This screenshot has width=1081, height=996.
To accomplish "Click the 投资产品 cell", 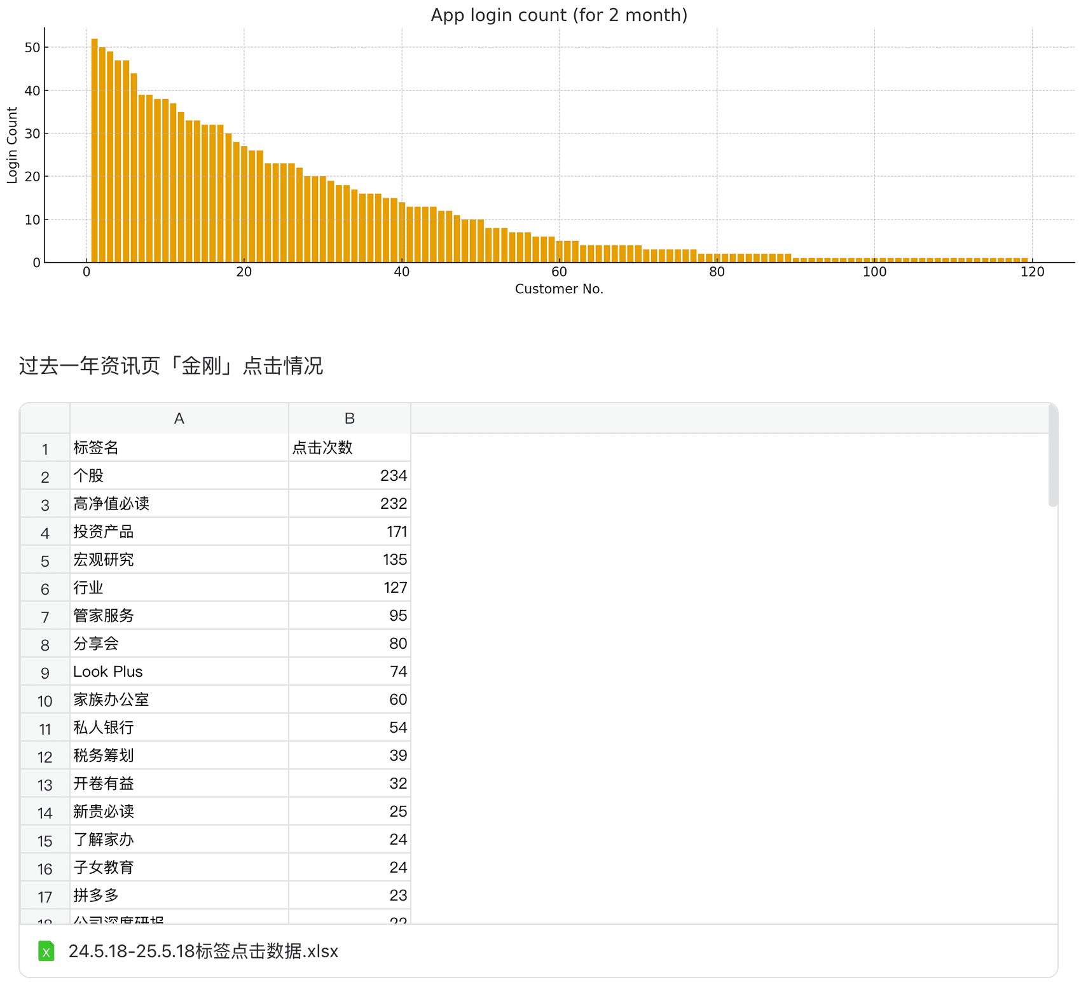I will click(x=179, y=532).
